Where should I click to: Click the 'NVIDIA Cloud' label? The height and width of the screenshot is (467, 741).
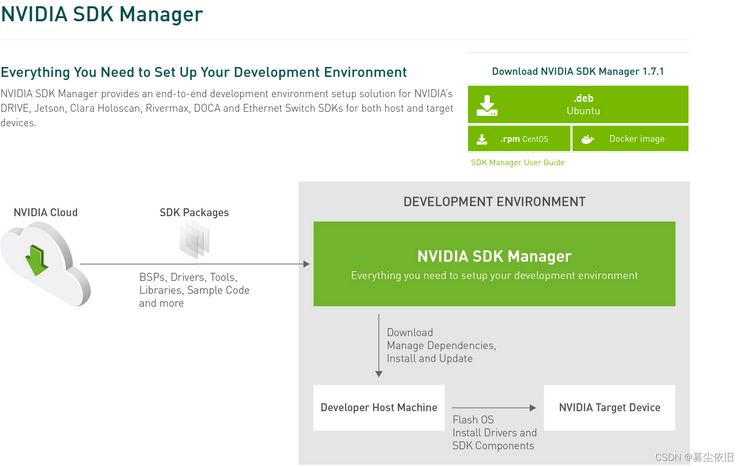click(46, 212)
